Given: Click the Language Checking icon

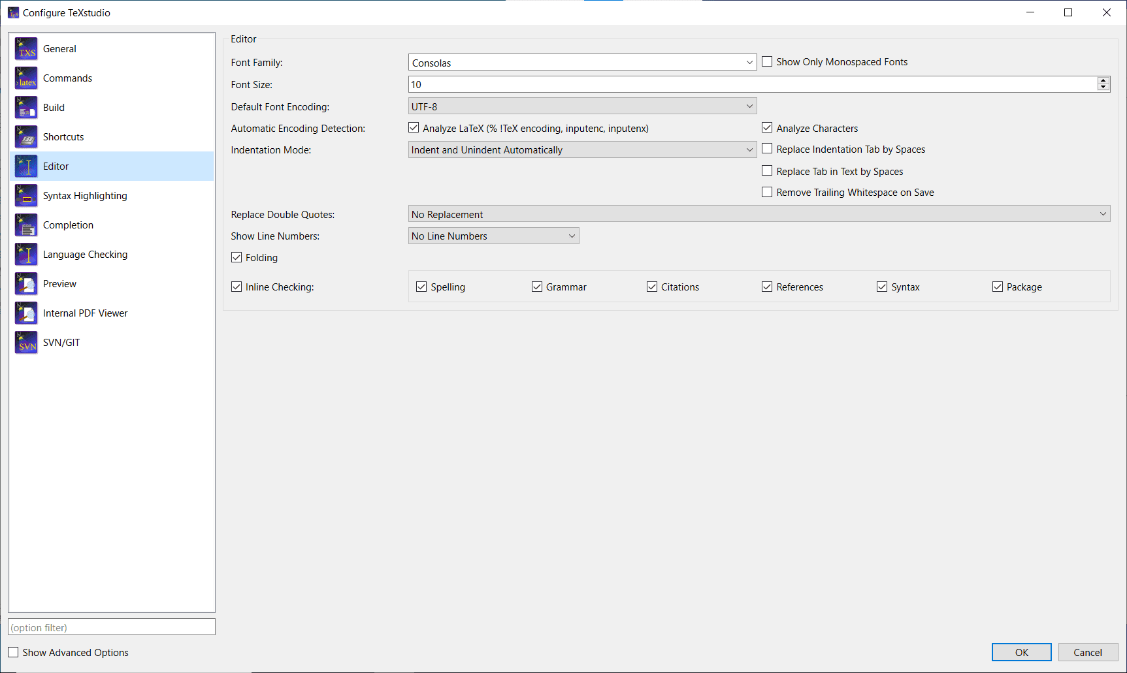Looking at the screenshot, I should (x=26, y=255).
